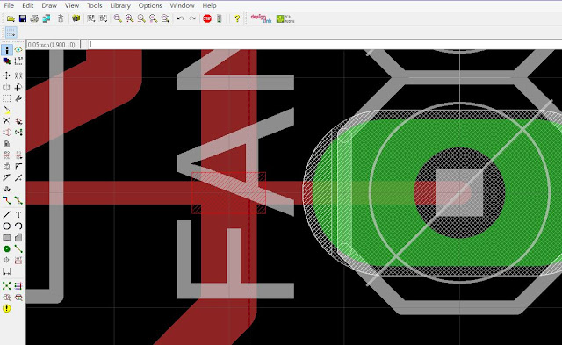562x345 pixels.
Task: Click the traffic light Go icon
Action: [x=219, y=18]
